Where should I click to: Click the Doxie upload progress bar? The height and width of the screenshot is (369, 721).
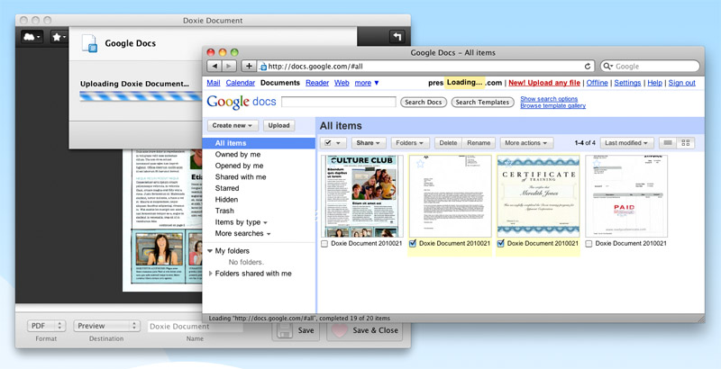click(x=141, y=96)
